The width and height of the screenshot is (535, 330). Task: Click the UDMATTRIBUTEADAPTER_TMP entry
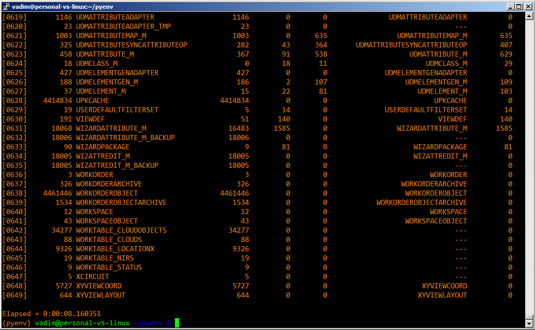(x=123, y=26)
